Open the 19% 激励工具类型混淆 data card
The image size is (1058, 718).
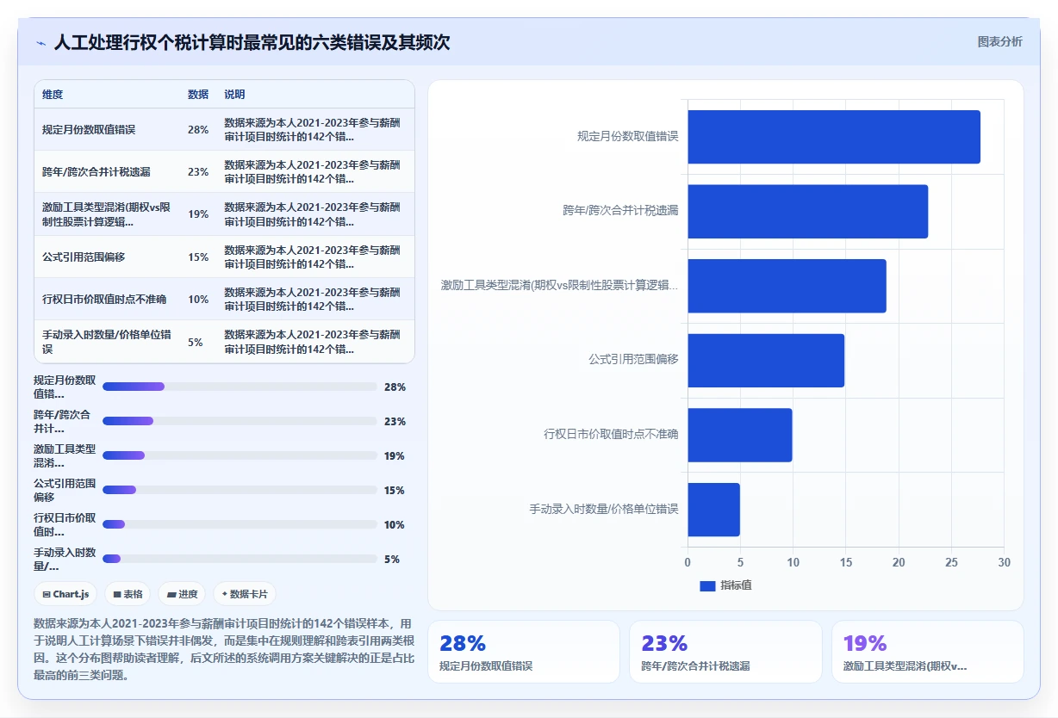(x=927, y=652)
